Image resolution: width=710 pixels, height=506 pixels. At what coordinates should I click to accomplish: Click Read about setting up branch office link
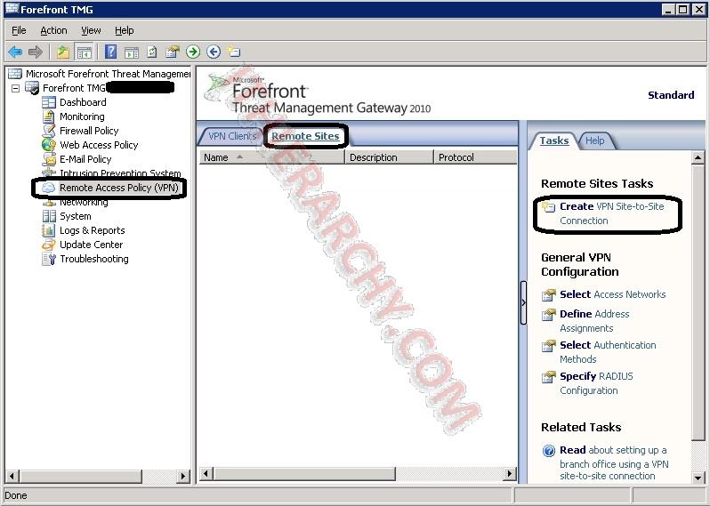coord(614,462)
